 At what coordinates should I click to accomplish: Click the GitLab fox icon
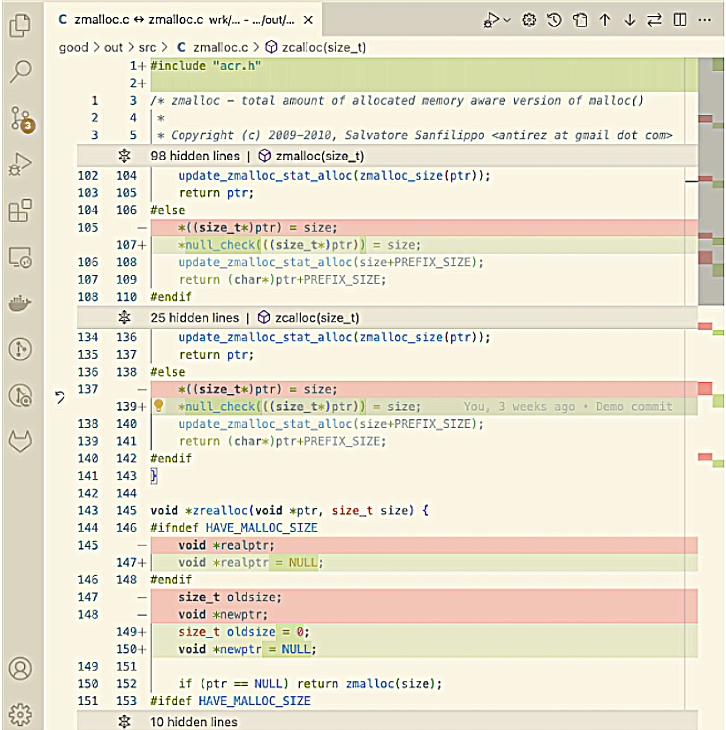[21, 441]
